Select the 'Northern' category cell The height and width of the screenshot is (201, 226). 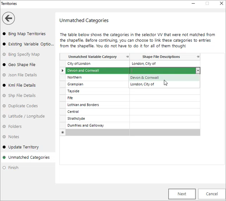click(x=97, y=77)
